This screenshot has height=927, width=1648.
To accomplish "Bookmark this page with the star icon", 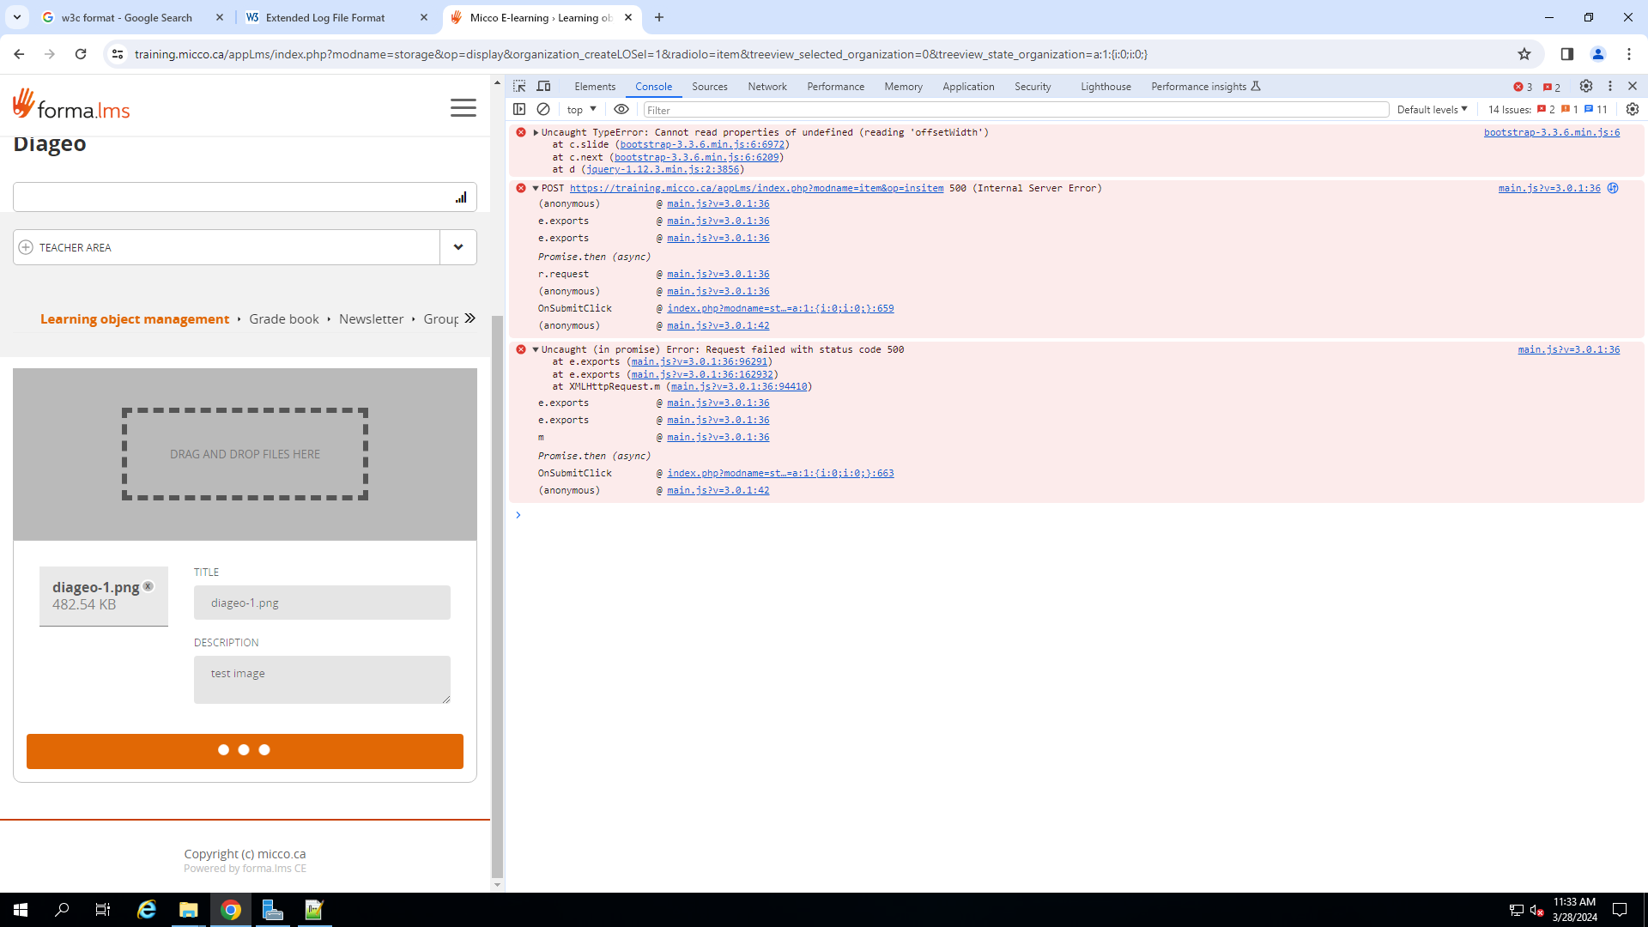I will click(1524, 54).
